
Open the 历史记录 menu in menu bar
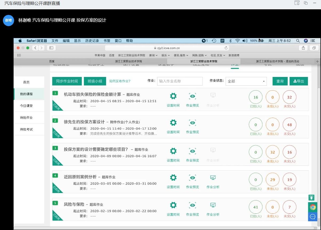(x=92, y=41)
